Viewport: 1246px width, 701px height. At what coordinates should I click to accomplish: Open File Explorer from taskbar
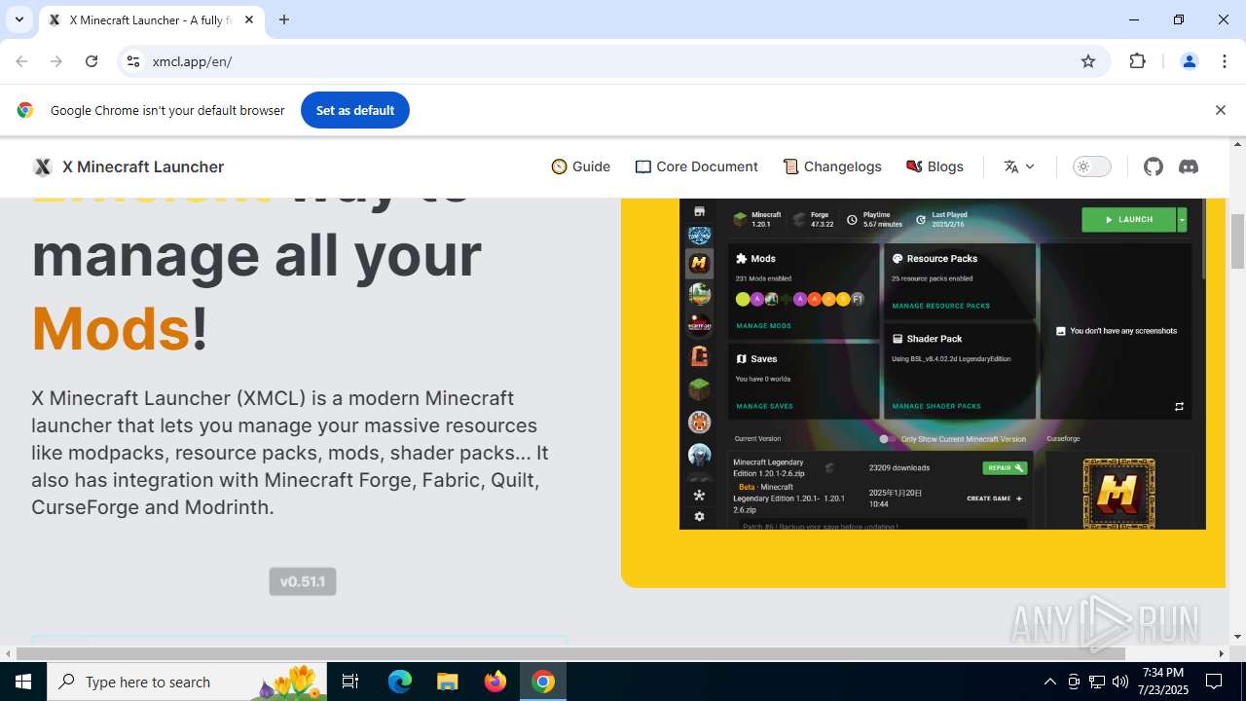tap(447, 682)
